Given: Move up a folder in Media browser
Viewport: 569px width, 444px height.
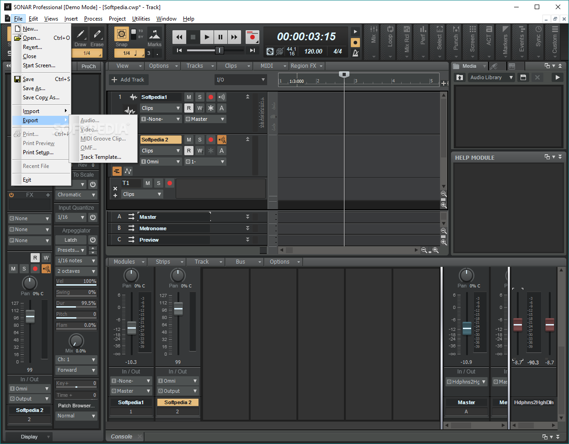Looking at the screenshot, I should click(460, 77).
